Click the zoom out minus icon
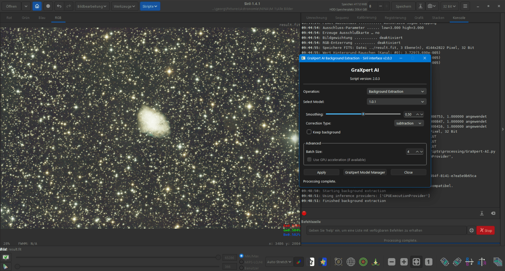The height and width of the screenshot is (271, 505). [391, 262]
